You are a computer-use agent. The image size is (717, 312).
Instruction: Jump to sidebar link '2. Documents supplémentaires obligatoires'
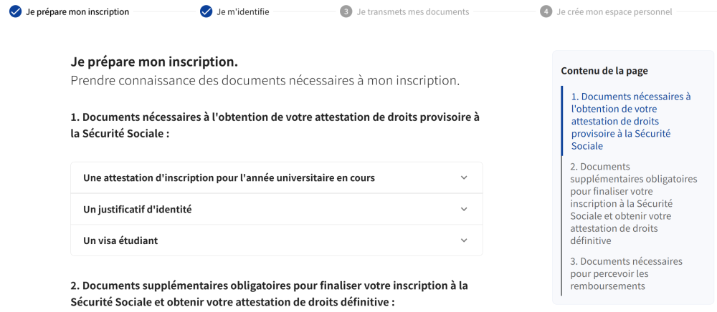(633, 203)
